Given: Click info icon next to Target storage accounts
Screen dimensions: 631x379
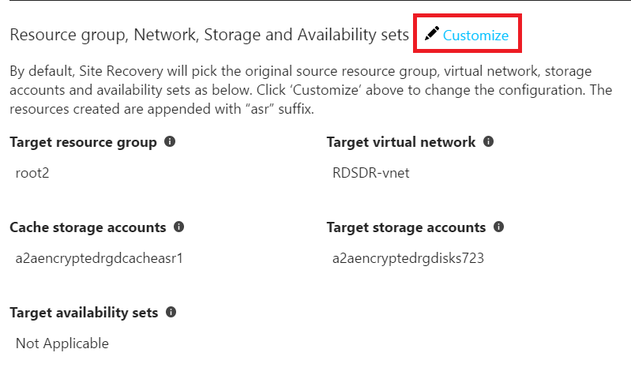Looking at the screenshot, I should (498, 227).
